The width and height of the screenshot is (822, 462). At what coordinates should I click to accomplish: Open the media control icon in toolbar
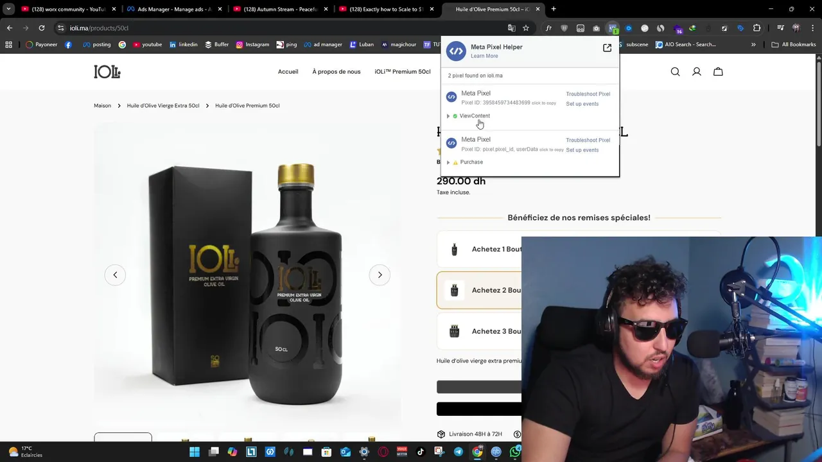(x=780, y=28)
